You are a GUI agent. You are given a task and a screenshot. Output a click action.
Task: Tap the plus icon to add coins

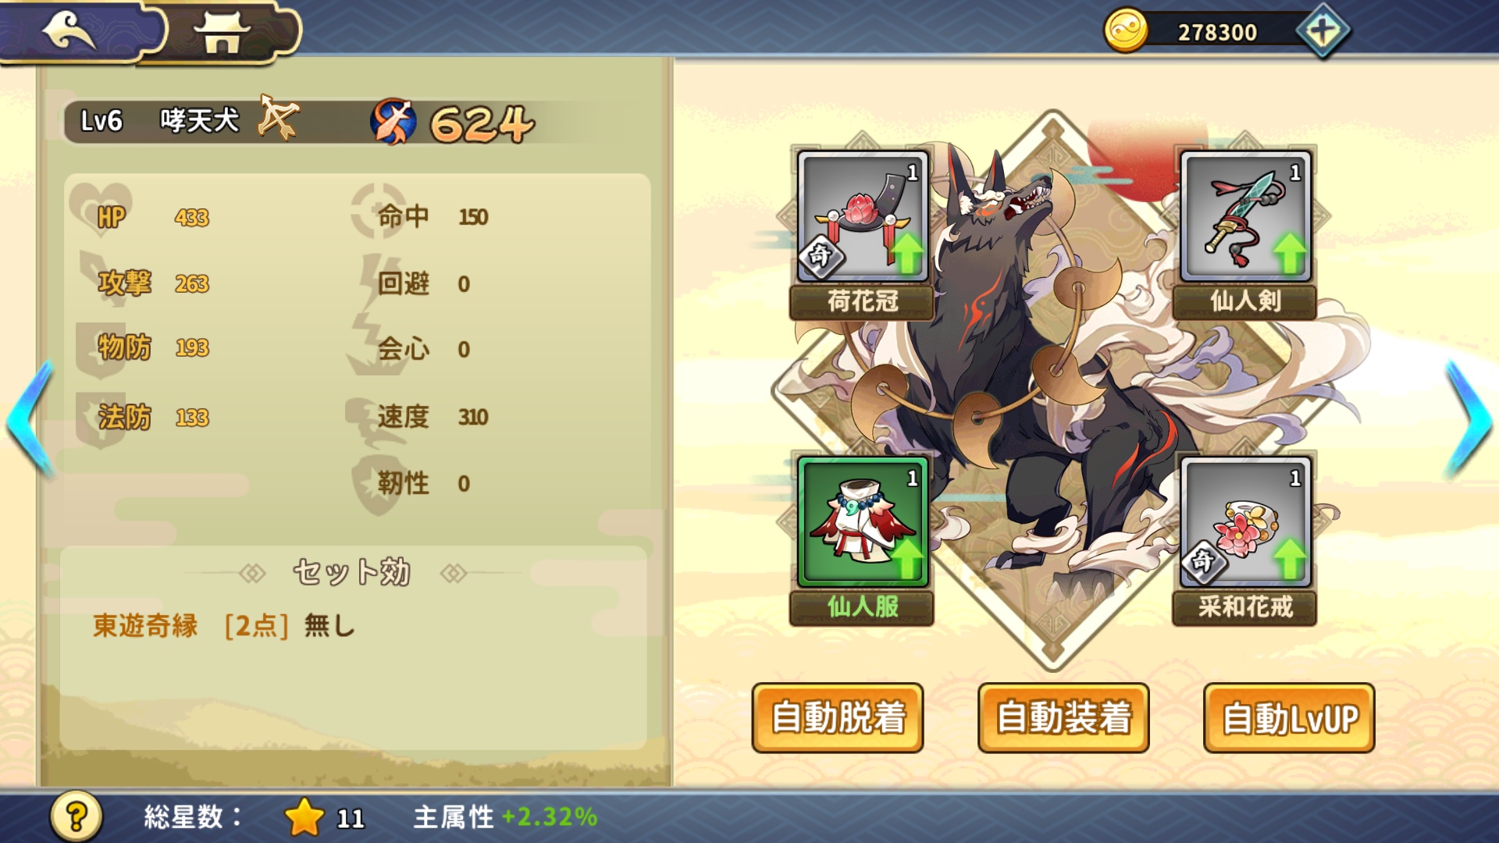pos(1323,31)
